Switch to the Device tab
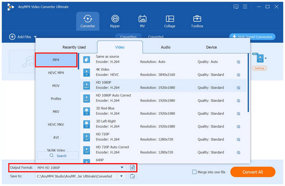 point(211,47)
